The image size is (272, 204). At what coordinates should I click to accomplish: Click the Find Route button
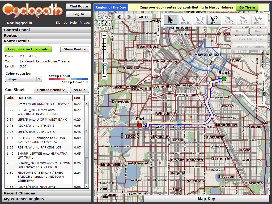[79, 6]
